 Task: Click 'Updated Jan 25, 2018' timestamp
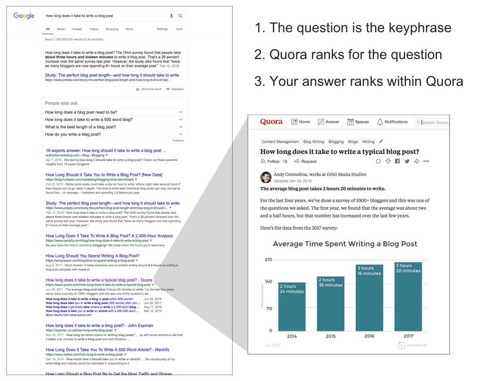coord(292,181)
